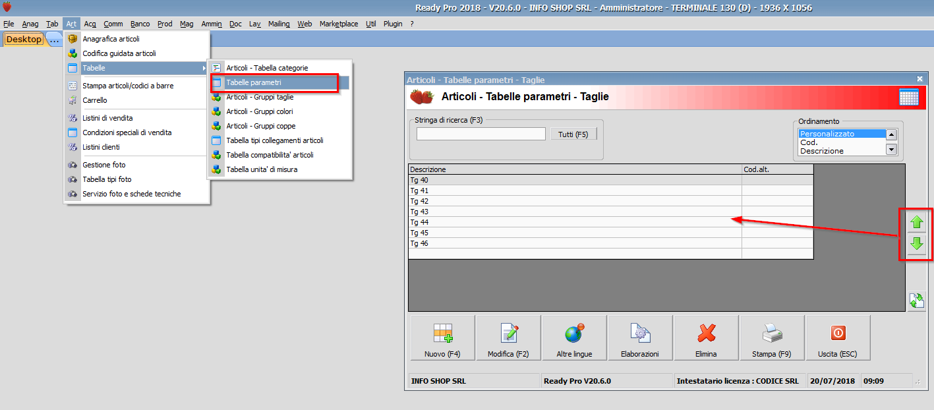
Task: Click the calendar grid icon in dialog header
Action: pyautogui.click(x=909, y=97)
